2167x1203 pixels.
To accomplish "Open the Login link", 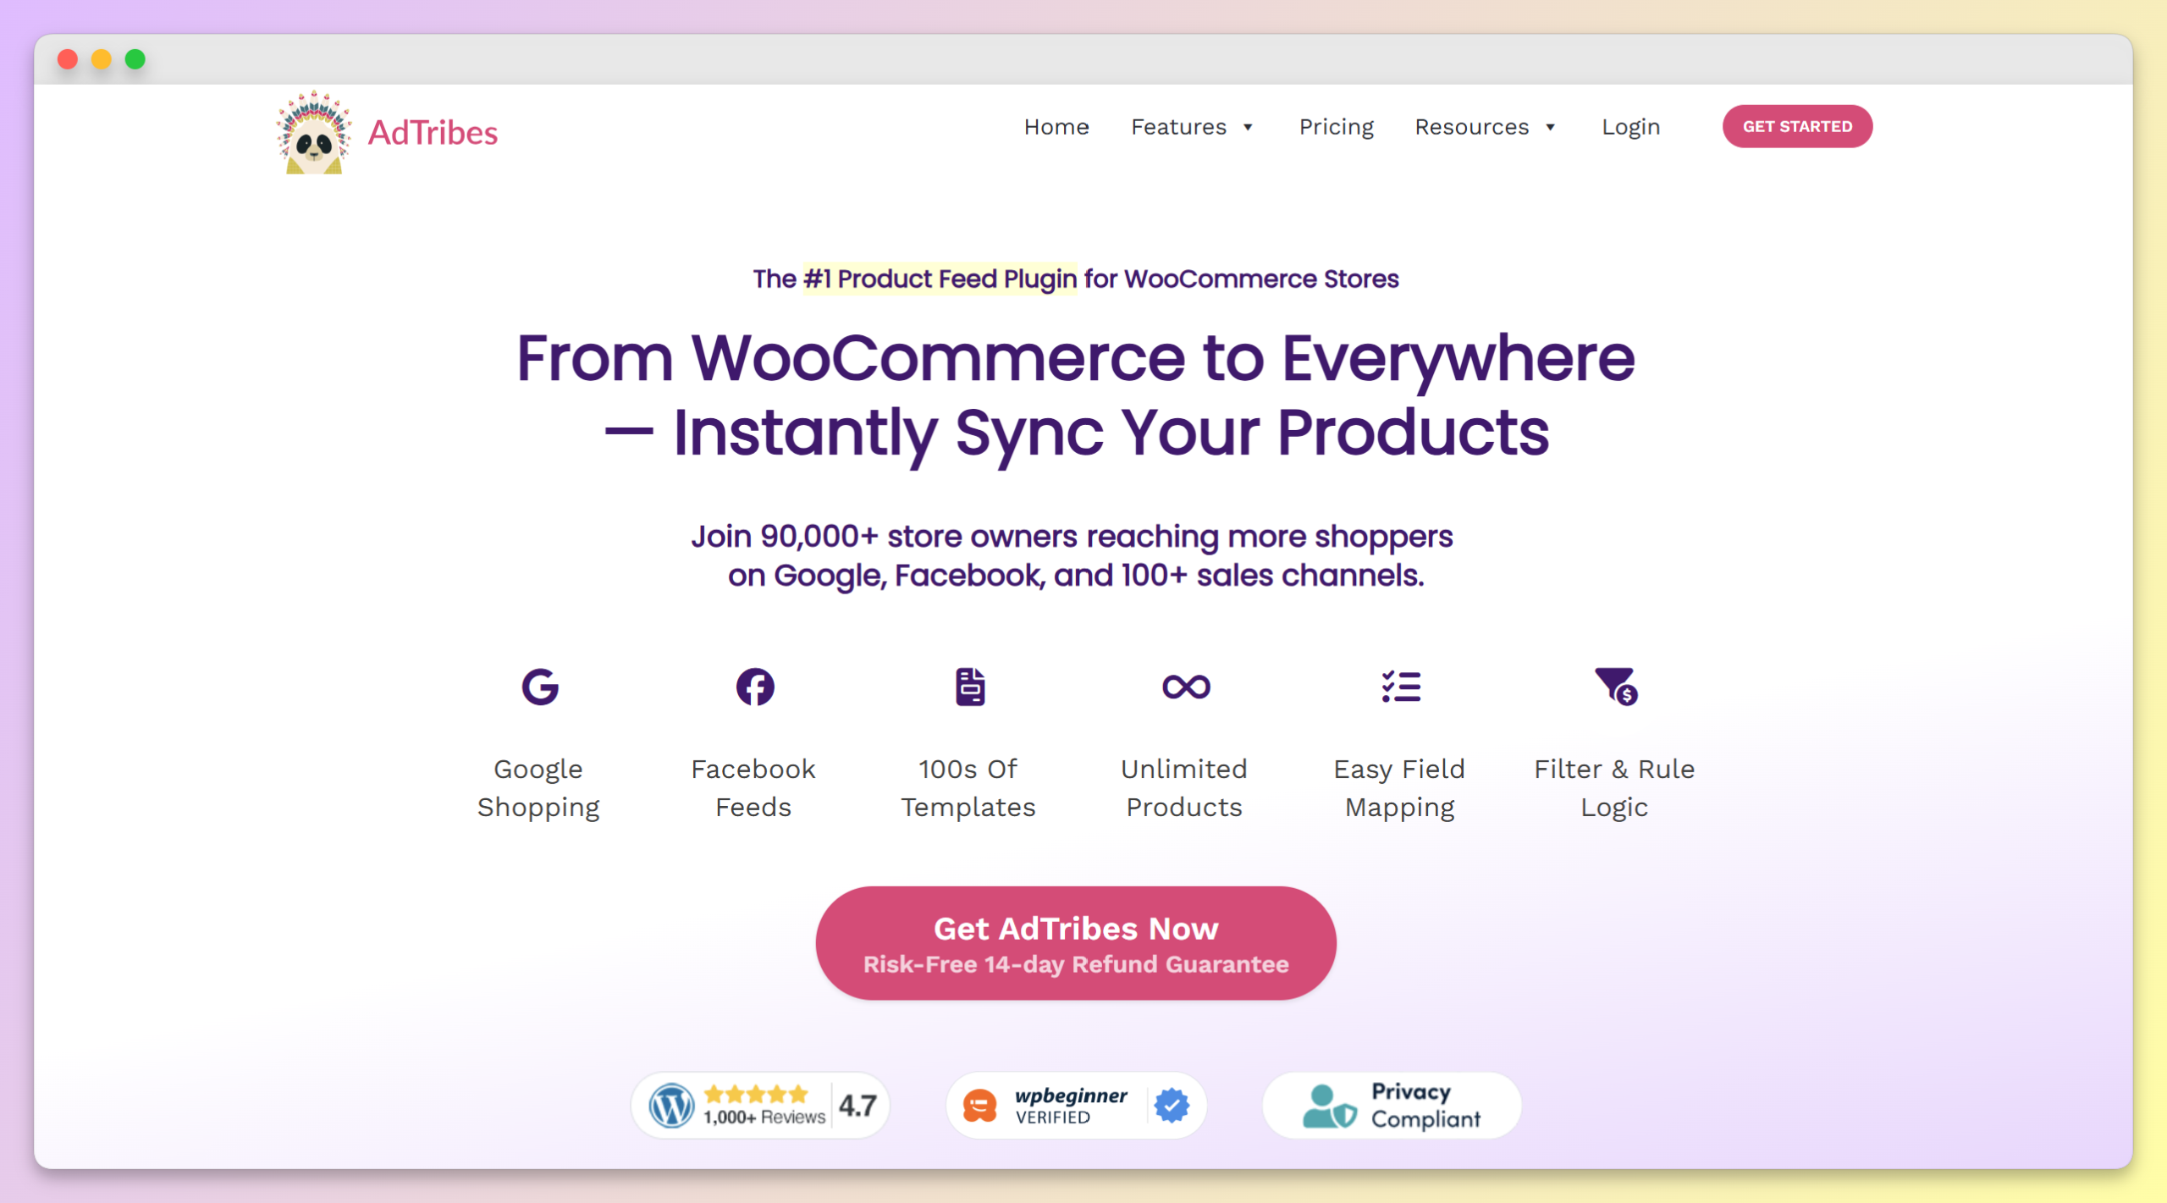I will (x=1630, y=127).
